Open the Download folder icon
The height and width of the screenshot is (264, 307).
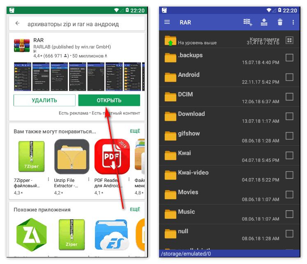[x=170, y=116]
